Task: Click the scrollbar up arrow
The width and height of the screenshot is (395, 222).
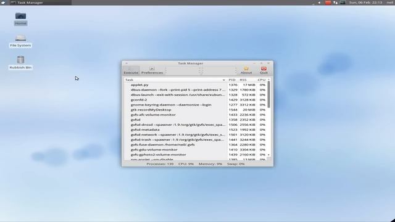Action: [269, 80]
